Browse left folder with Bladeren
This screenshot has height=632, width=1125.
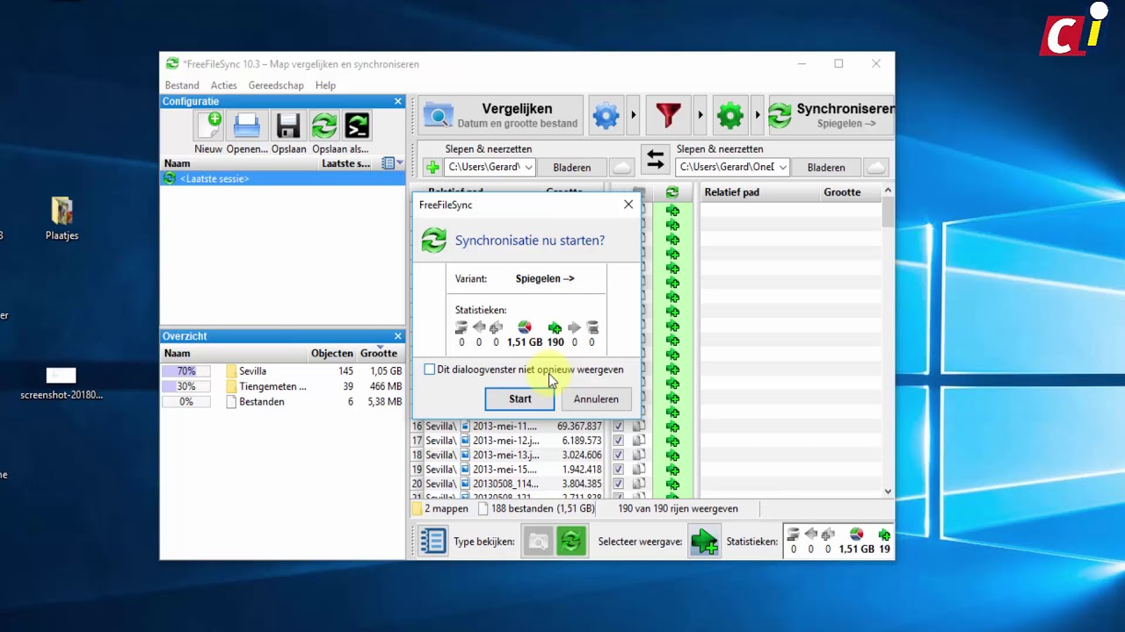pyautogui.click(x=571, y=167)
